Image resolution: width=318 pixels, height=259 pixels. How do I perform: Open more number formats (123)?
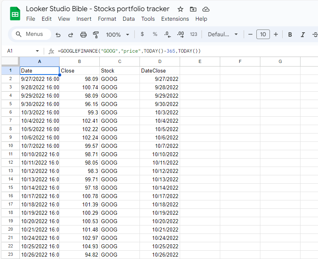[x=194, y=34]
